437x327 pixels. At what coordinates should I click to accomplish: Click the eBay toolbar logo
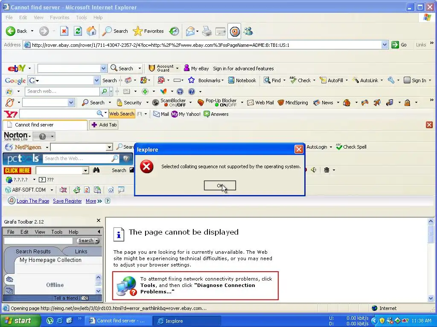[17, 69]
